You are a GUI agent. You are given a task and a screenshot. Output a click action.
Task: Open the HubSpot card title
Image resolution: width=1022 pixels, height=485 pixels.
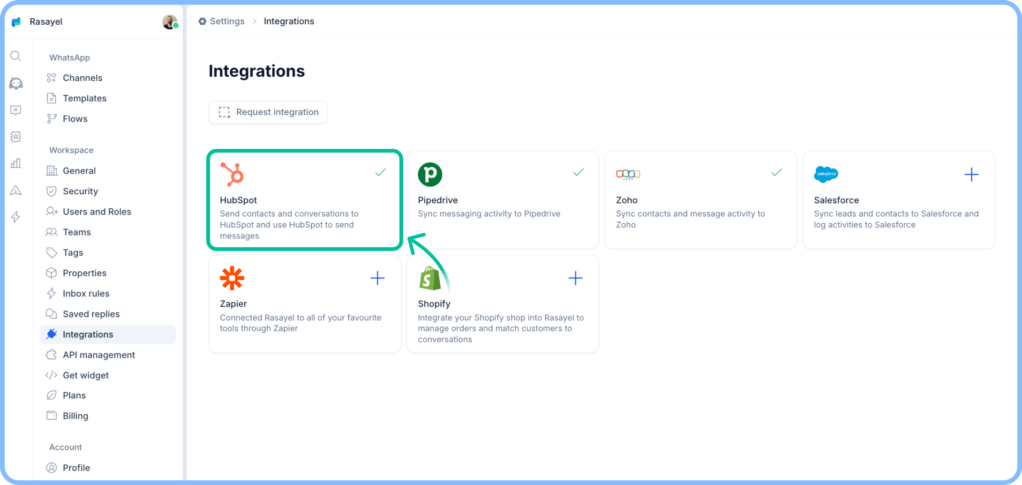(238, 200)
